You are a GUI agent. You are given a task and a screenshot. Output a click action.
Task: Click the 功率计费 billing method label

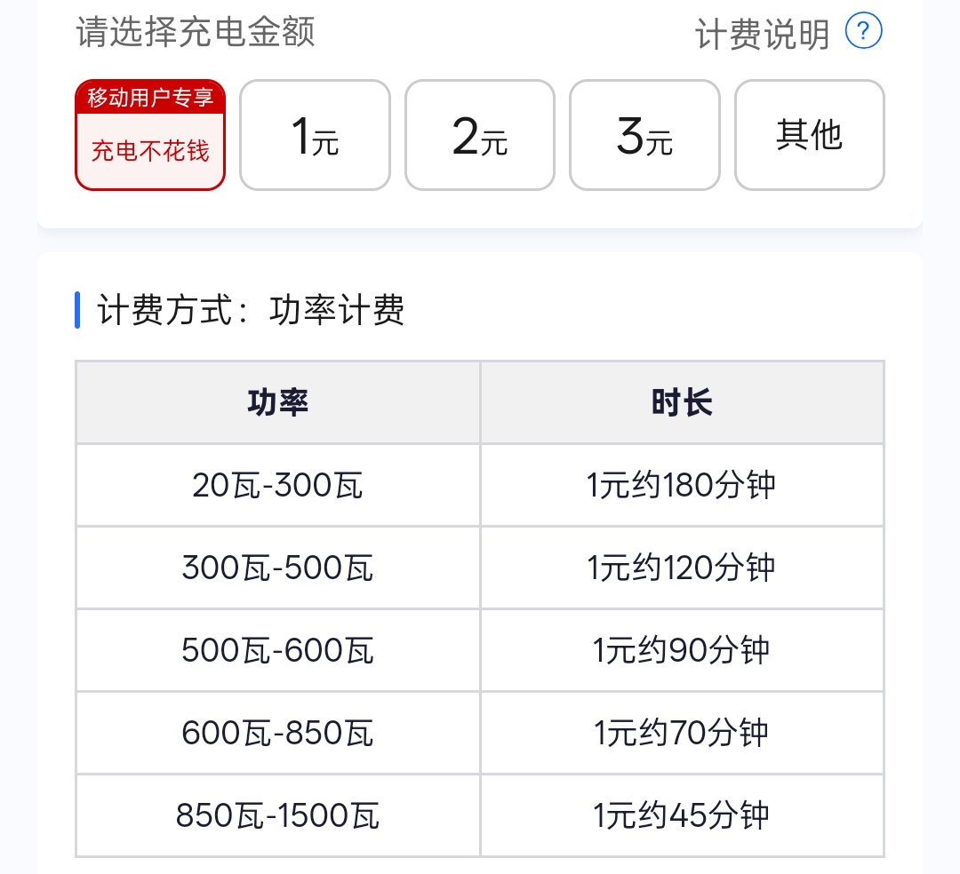click(x=339, y=311)
